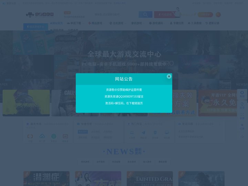Click the line 资源售价仅赞助维护运营所需
The image size is (248, 186).
pyautogui.click(x=124, y=90)
